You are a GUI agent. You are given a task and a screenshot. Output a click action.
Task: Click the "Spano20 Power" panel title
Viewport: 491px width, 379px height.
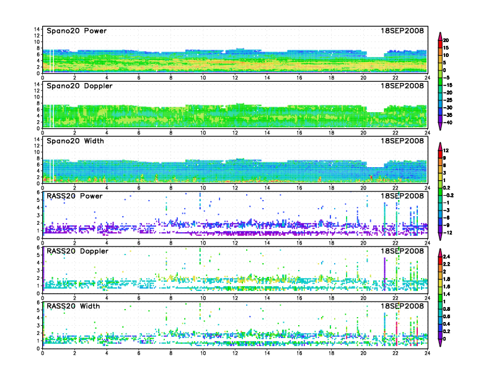click(76, 31)
